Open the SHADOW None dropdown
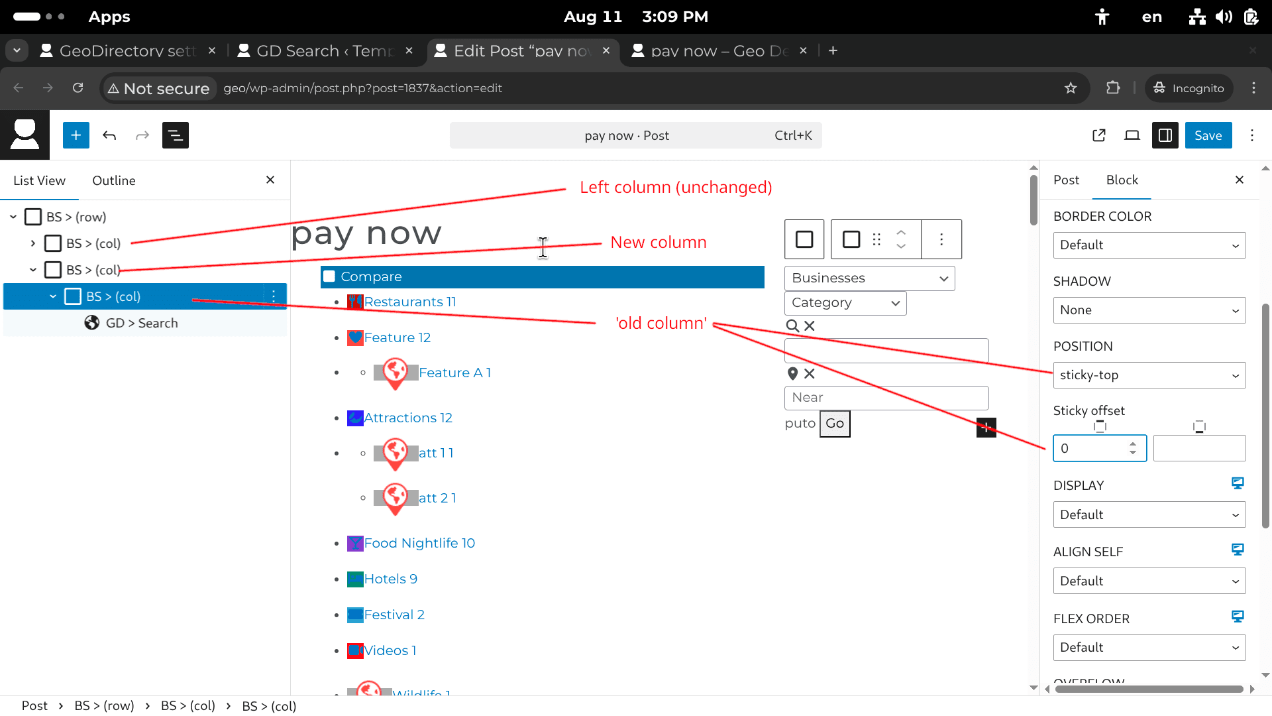 coord(1149,310)
